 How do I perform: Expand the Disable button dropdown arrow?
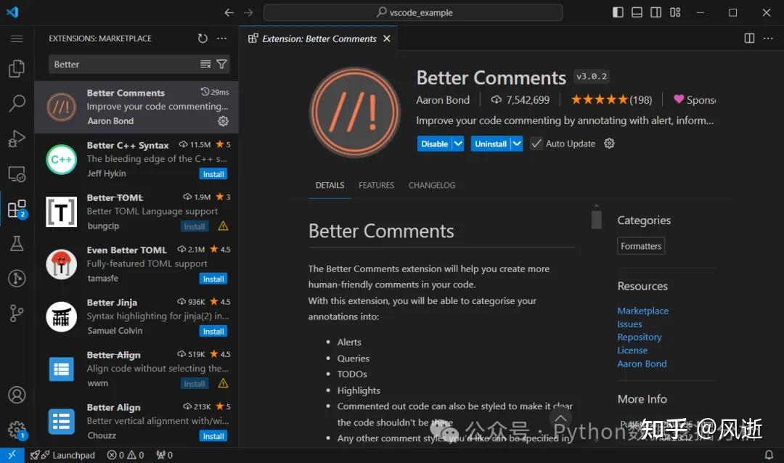click(458, 144)
